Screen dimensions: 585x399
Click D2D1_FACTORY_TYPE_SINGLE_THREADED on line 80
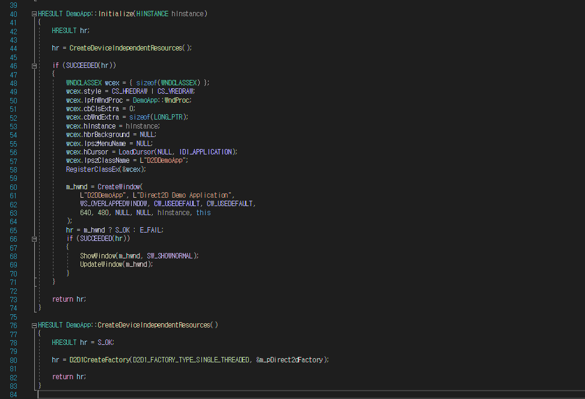[x=191, y=360]
